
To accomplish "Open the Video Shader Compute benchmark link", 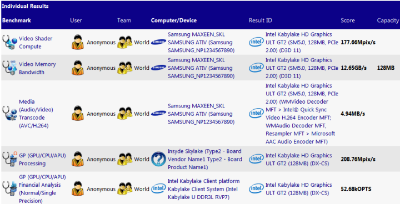I will pos(36,43).
